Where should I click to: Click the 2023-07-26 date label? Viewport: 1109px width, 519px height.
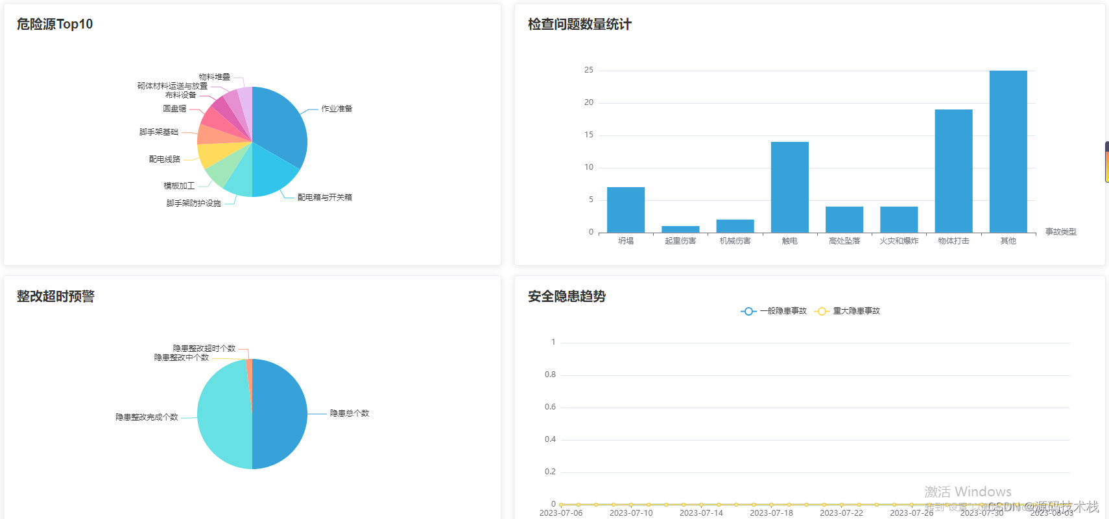click(912, 513)
